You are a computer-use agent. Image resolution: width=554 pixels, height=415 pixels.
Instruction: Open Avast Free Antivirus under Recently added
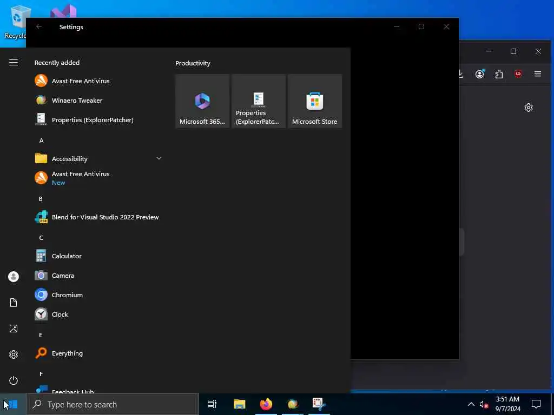98,81
